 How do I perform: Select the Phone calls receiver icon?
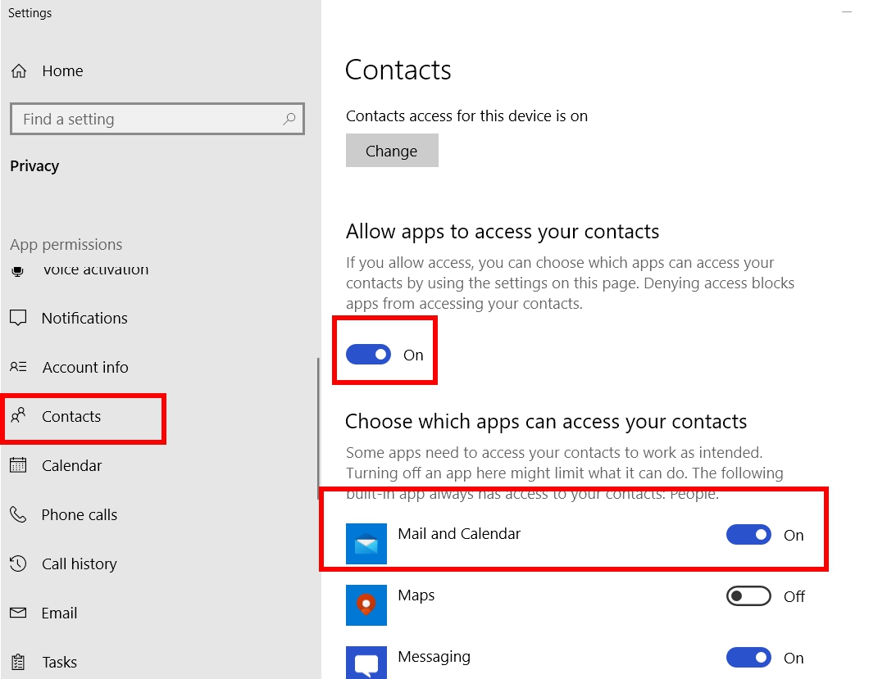(x=18, y=514)
